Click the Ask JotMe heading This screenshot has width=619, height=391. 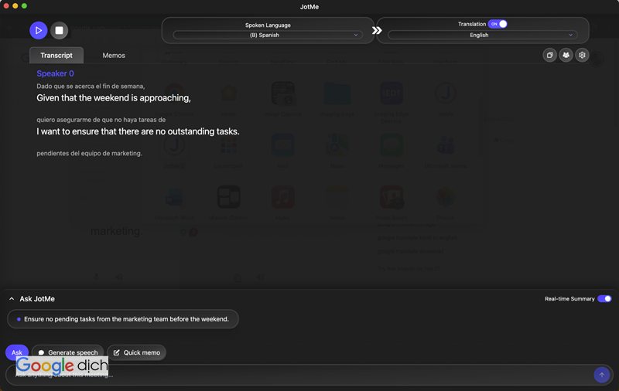pos(37,299)
